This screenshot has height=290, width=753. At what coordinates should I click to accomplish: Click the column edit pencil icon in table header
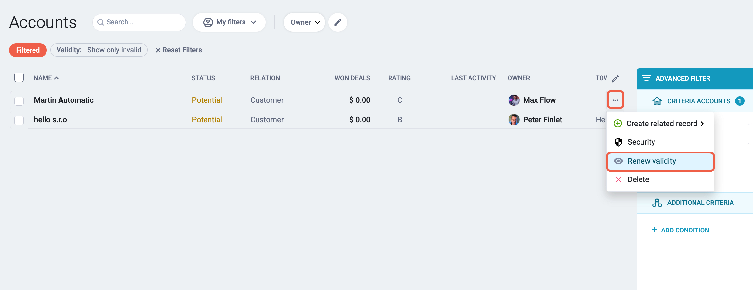click(x=615, y=79)
